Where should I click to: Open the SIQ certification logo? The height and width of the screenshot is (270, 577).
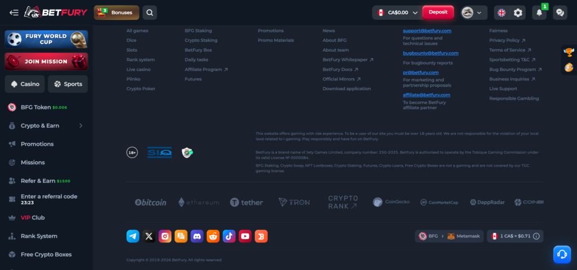pos(159,152)
